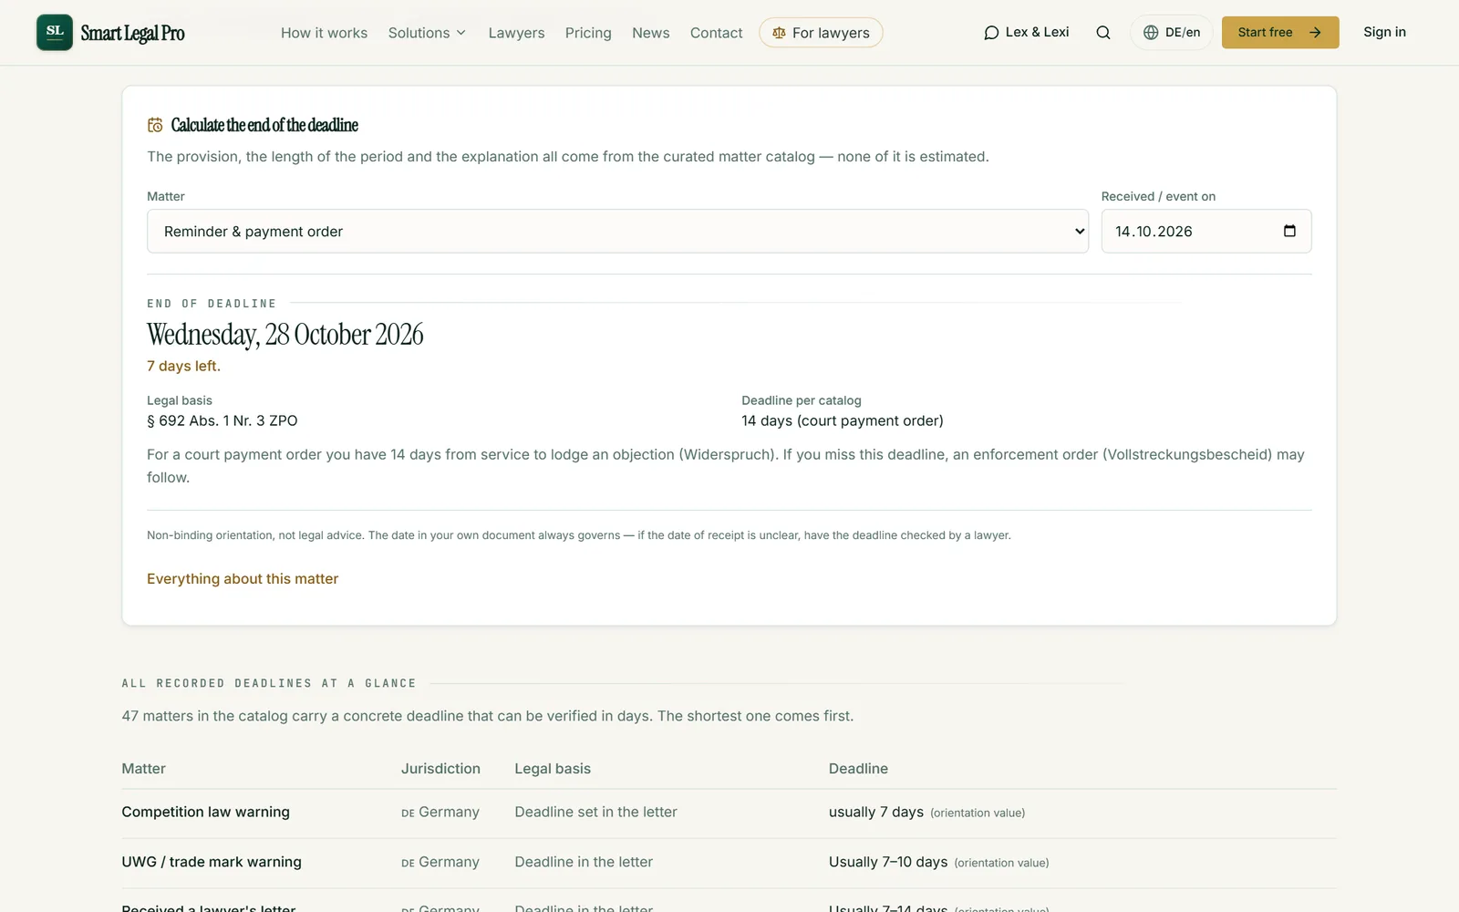Click Sign in
The height and width of the screenshot is (912, 1459).
pyautogui.click(x=1384, y=32)
